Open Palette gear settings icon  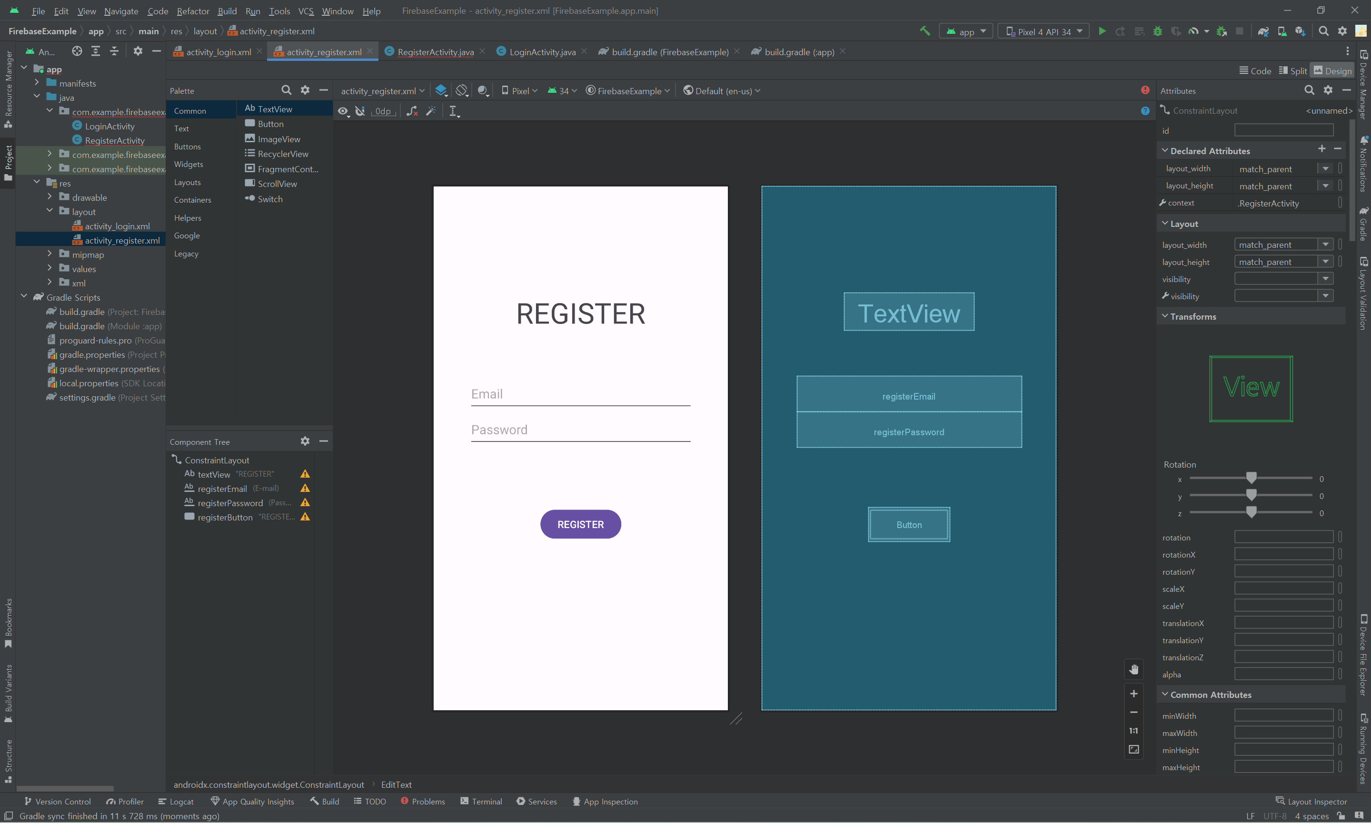click(305, 90)
